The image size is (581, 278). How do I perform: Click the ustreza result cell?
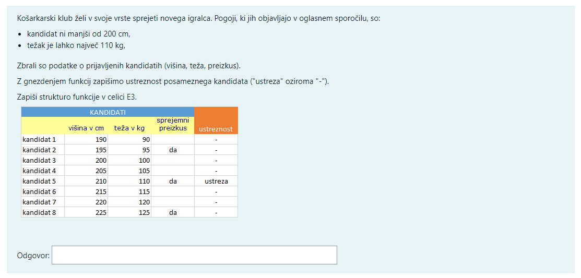click(216, 182)
